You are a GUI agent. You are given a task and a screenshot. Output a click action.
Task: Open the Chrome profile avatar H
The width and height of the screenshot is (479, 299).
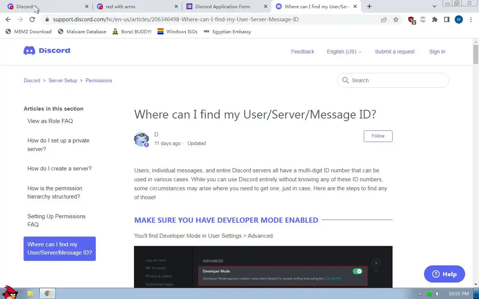(459, 19)
